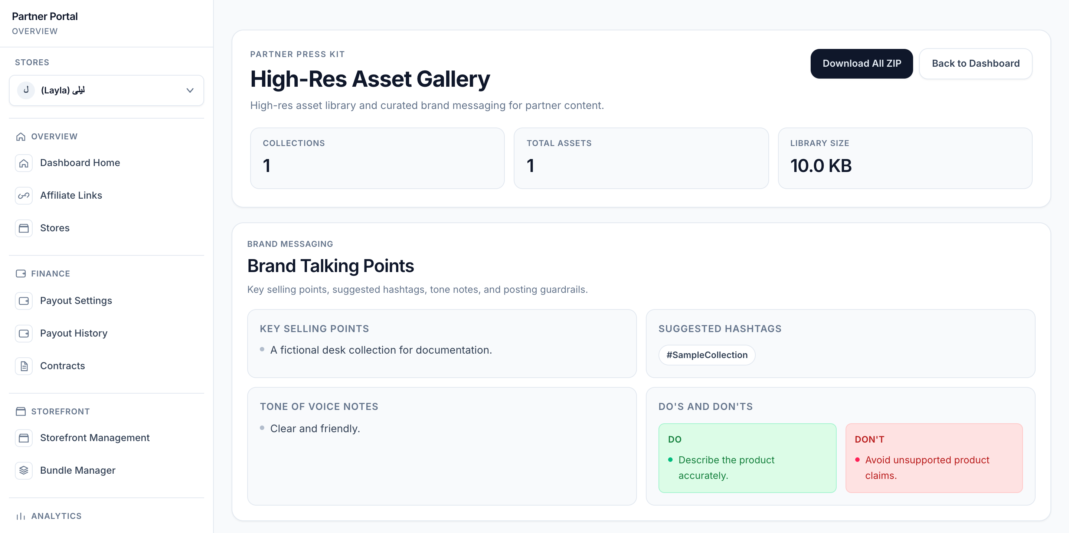The image size is (1069, 533).
Task: Click the Affiliate Links chain icon
Action: tap(24, 196)
